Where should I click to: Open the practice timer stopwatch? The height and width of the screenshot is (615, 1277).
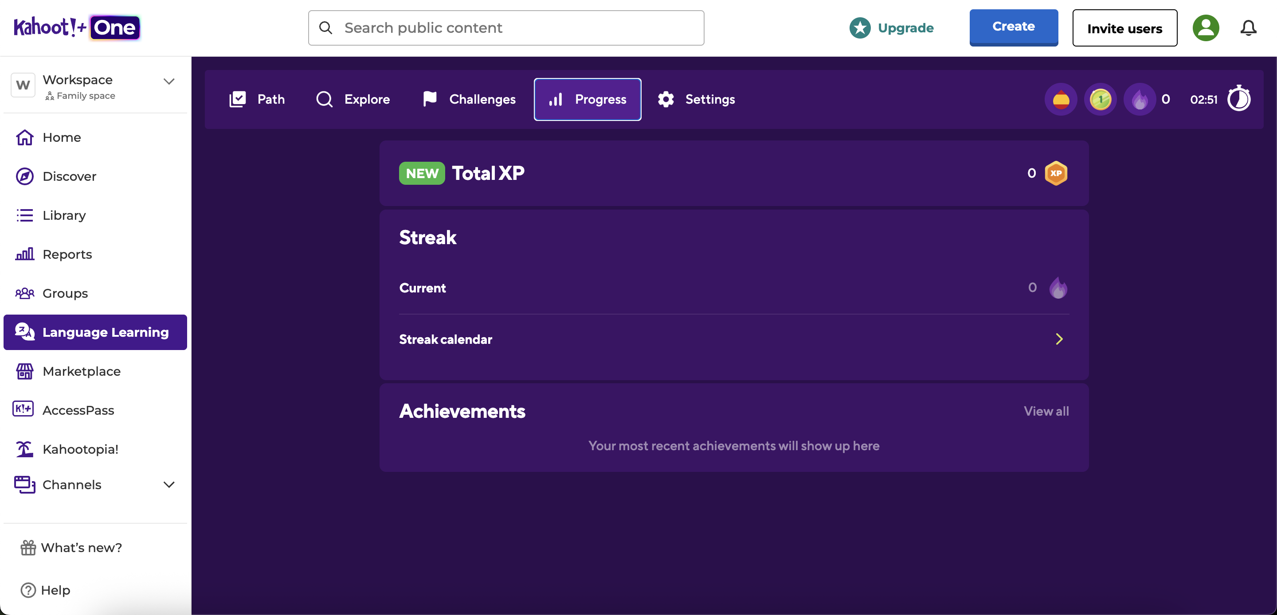pos(1239,99)
